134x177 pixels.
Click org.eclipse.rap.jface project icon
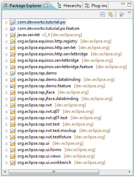pos(13,92)
